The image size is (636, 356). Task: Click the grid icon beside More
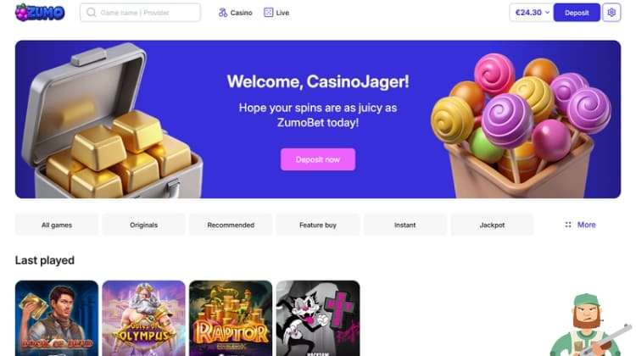pyautogui.click(x=568, y=225)
